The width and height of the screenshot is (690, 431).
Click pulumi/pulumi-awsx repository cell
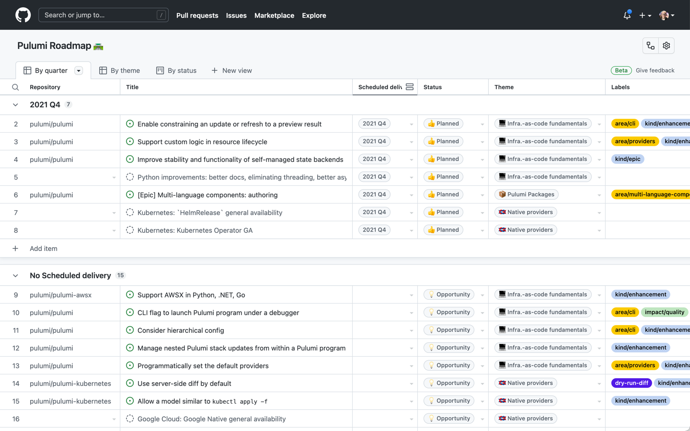[60, 295]
